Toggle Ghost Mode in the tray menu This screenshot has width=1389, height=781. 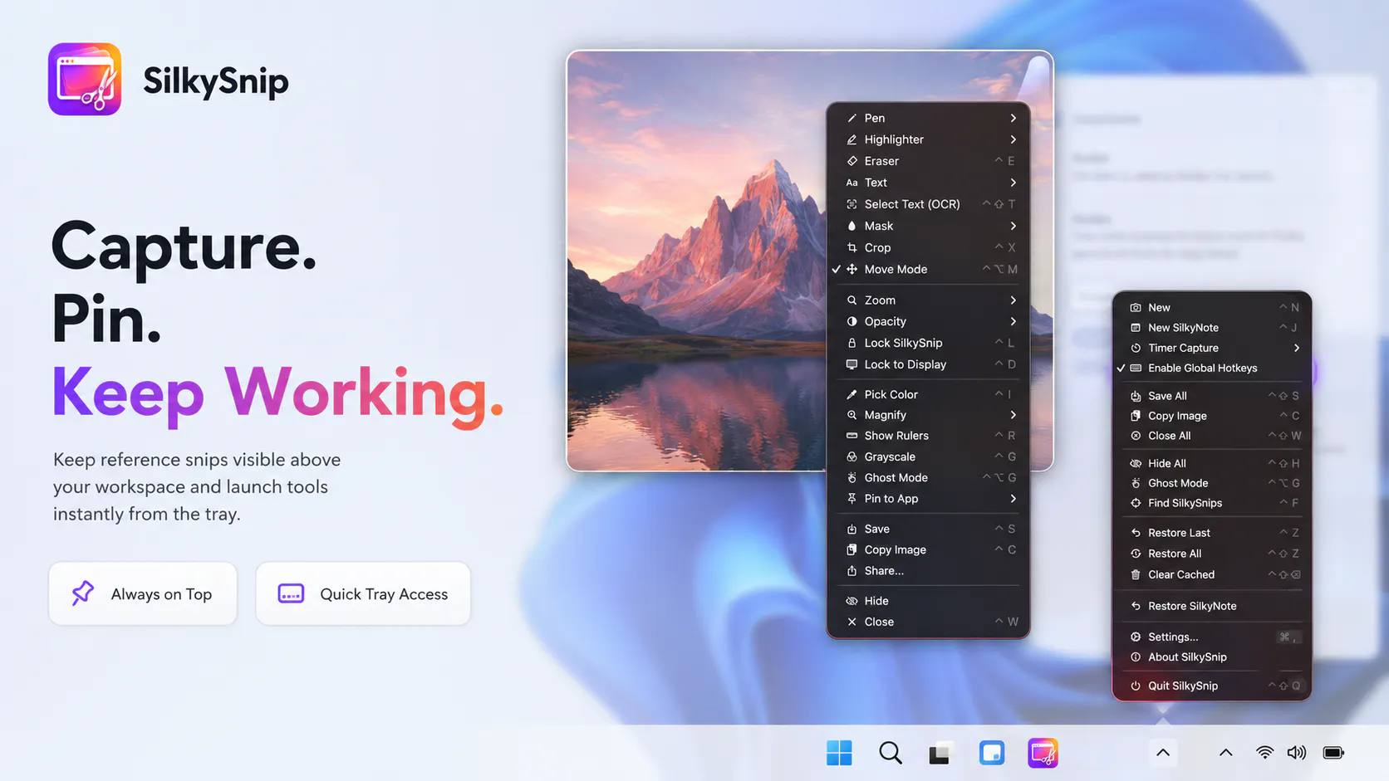point(1212,483)
